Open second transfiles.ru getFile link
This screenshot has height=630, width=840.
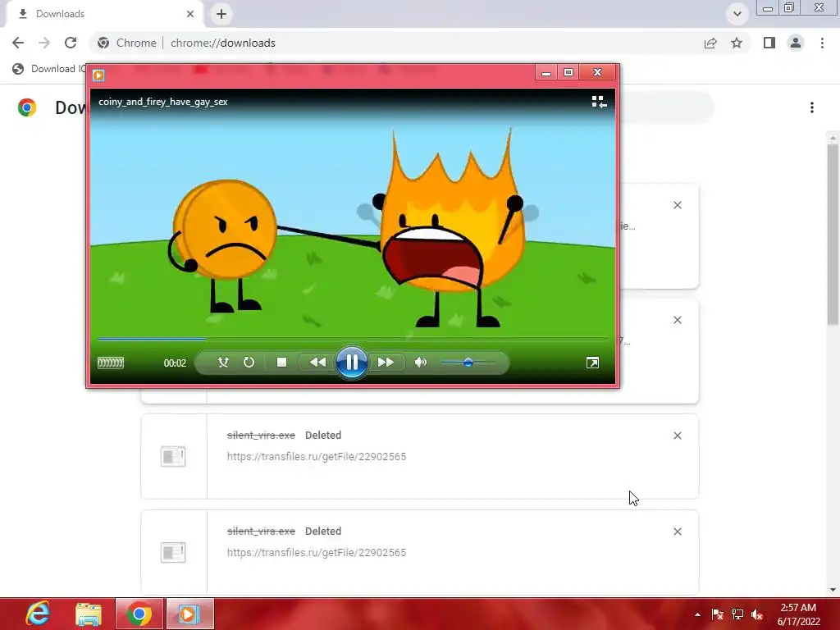317,552
